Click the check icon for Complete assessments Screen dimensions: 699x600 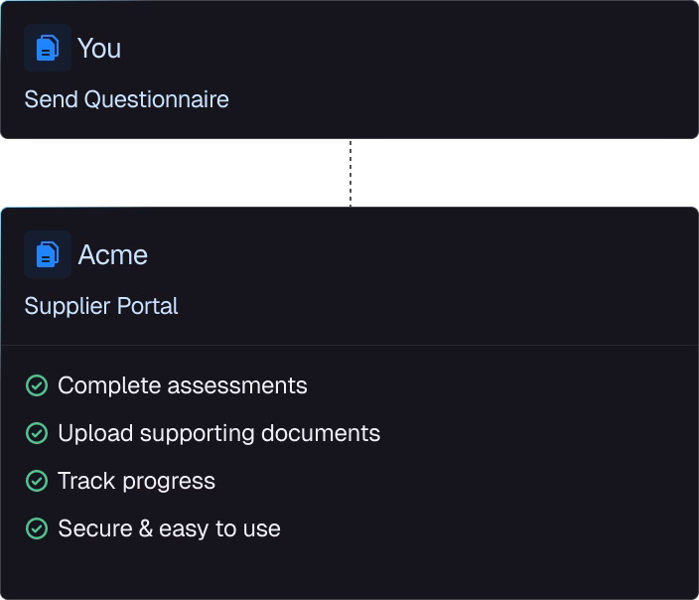(x=37, y=385)
